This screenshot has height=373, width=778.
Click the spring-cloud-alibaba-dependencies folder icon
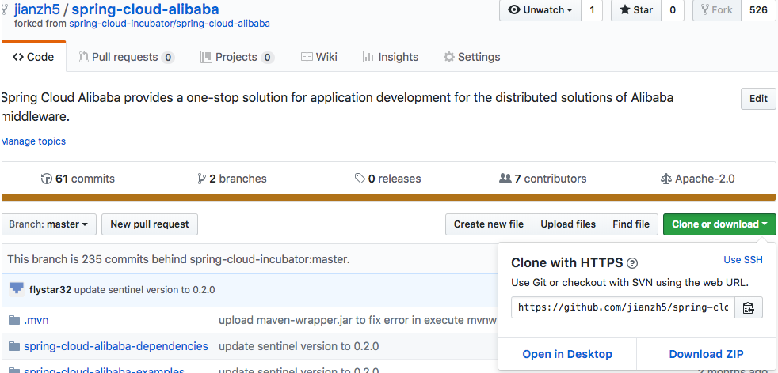point(14,346)
